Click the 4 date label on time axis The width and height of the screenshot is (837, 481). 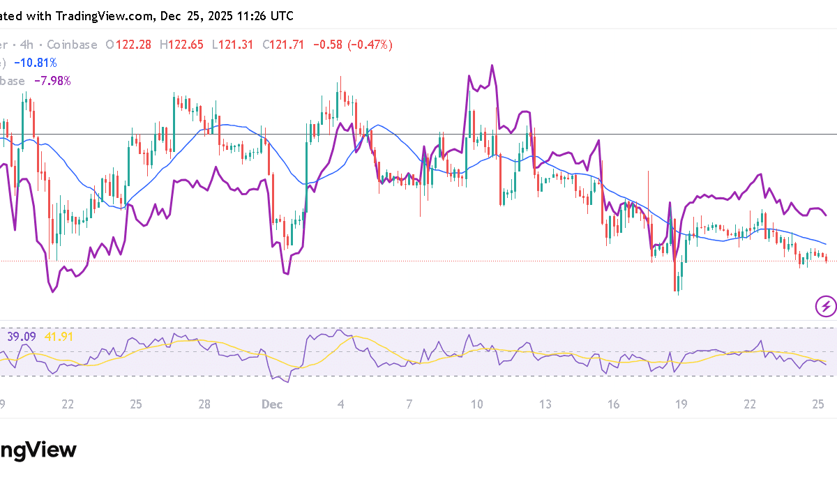[x=340, y=404]
